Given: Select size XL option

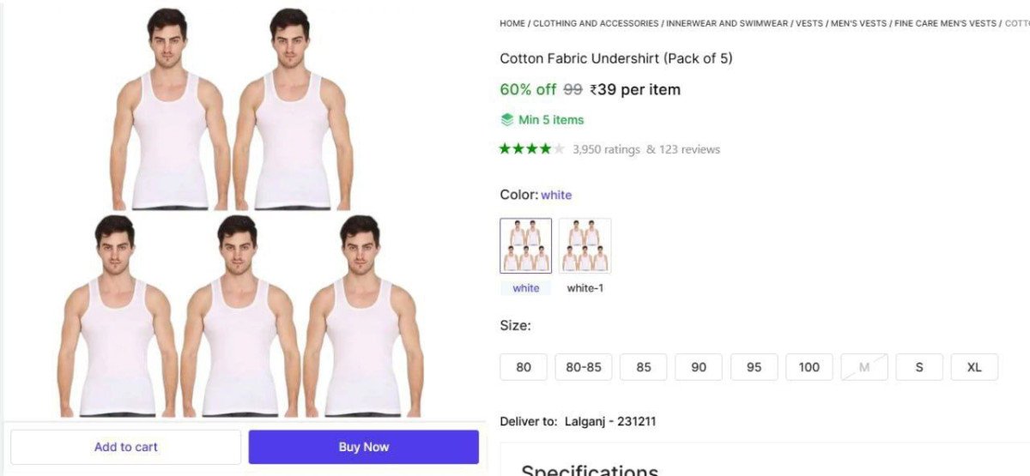Looking at the screenshot, I should 974,367.
